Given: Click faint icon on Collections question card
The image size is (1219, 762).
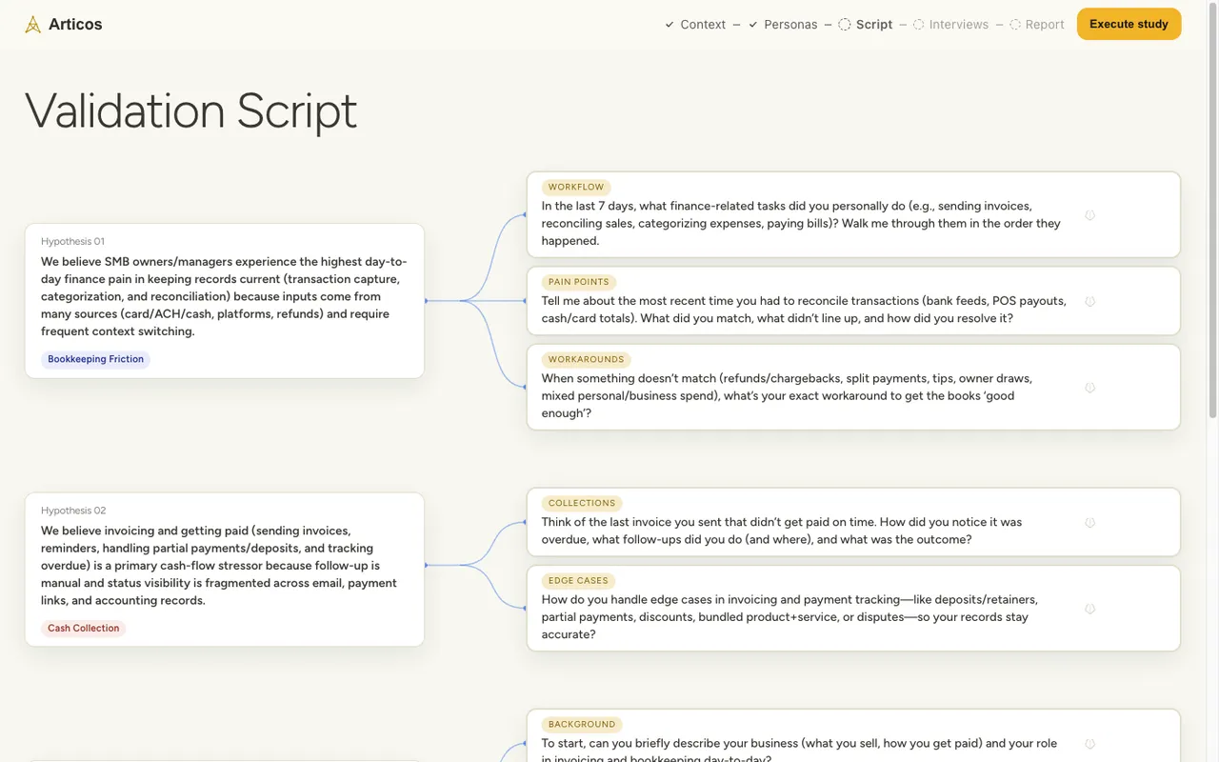Looking at the screenshot, I should point(1090,522).
